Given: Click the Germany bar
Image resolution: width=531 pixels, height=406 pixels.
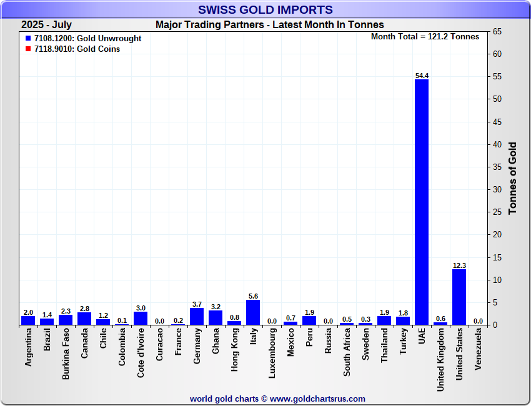Looking at the screenshot, I should tap(197, 316).
